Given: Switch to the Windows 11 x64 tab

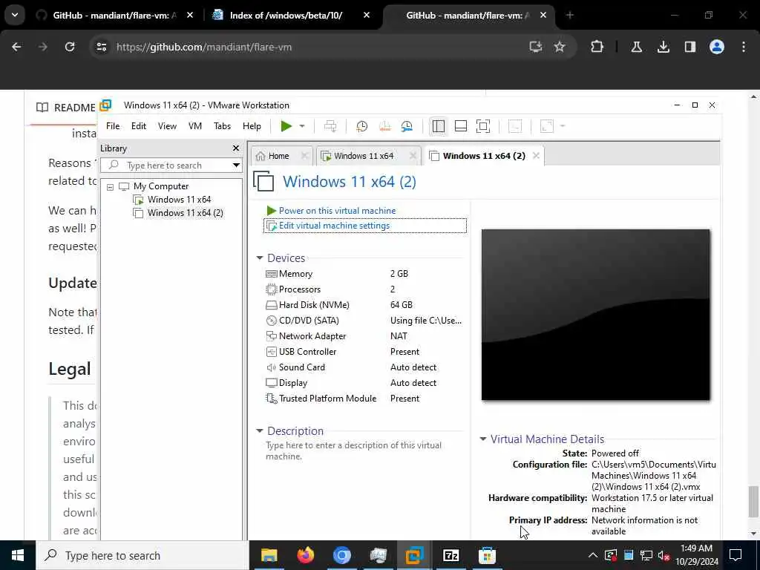Looking at the screenshot, I should point(364,156).
